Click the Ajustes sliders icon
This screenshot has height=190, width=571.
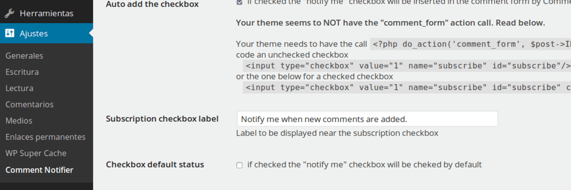point(9,34)
